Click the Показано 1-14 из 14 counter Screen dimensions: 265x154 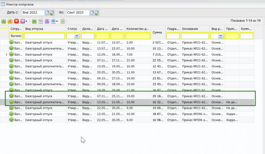click(x=246, y=21)
